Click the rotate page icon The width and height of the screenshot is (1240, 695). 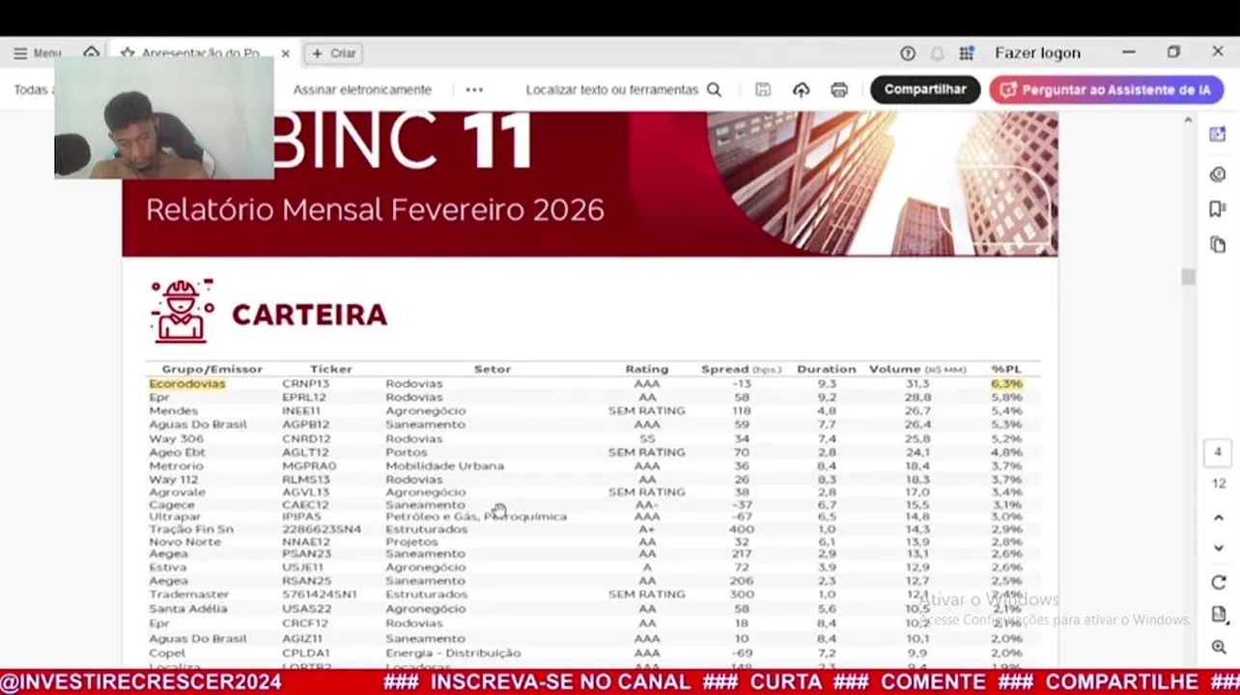pos(1218,583)
